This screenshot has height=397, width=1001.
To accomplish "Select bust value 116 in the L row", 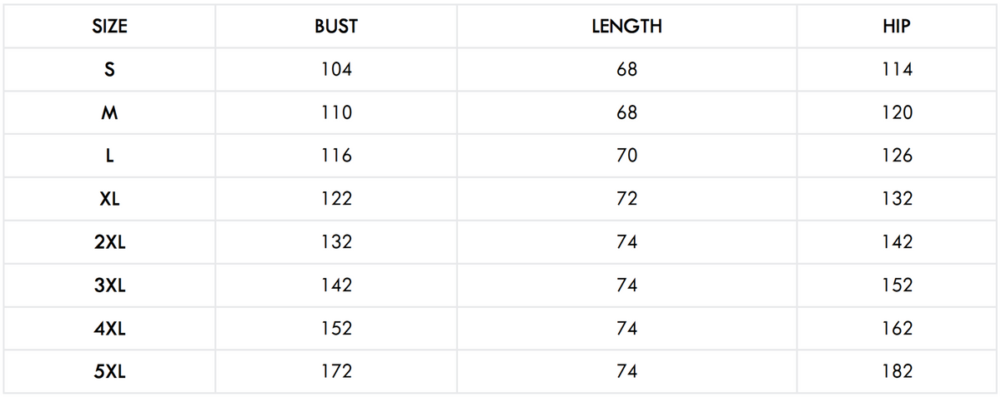I will pos(336,156).
